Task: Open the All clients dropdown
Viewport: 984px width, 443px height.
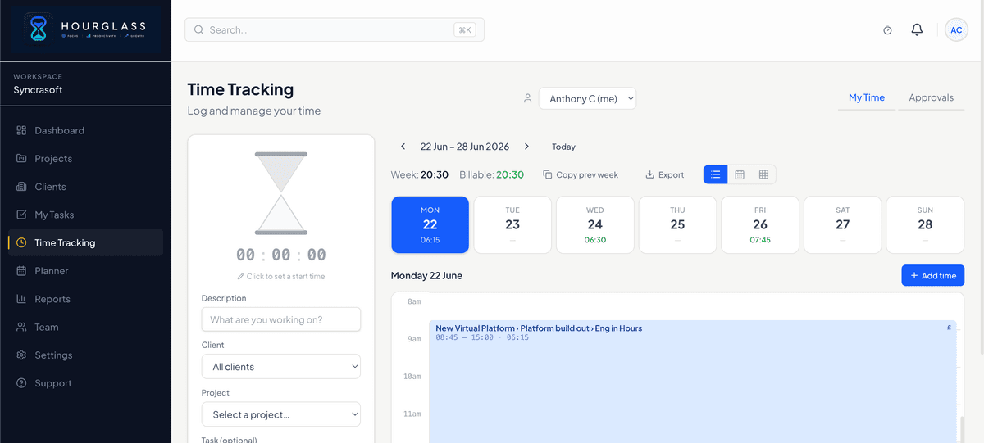Action: click(x=281, y=367)
